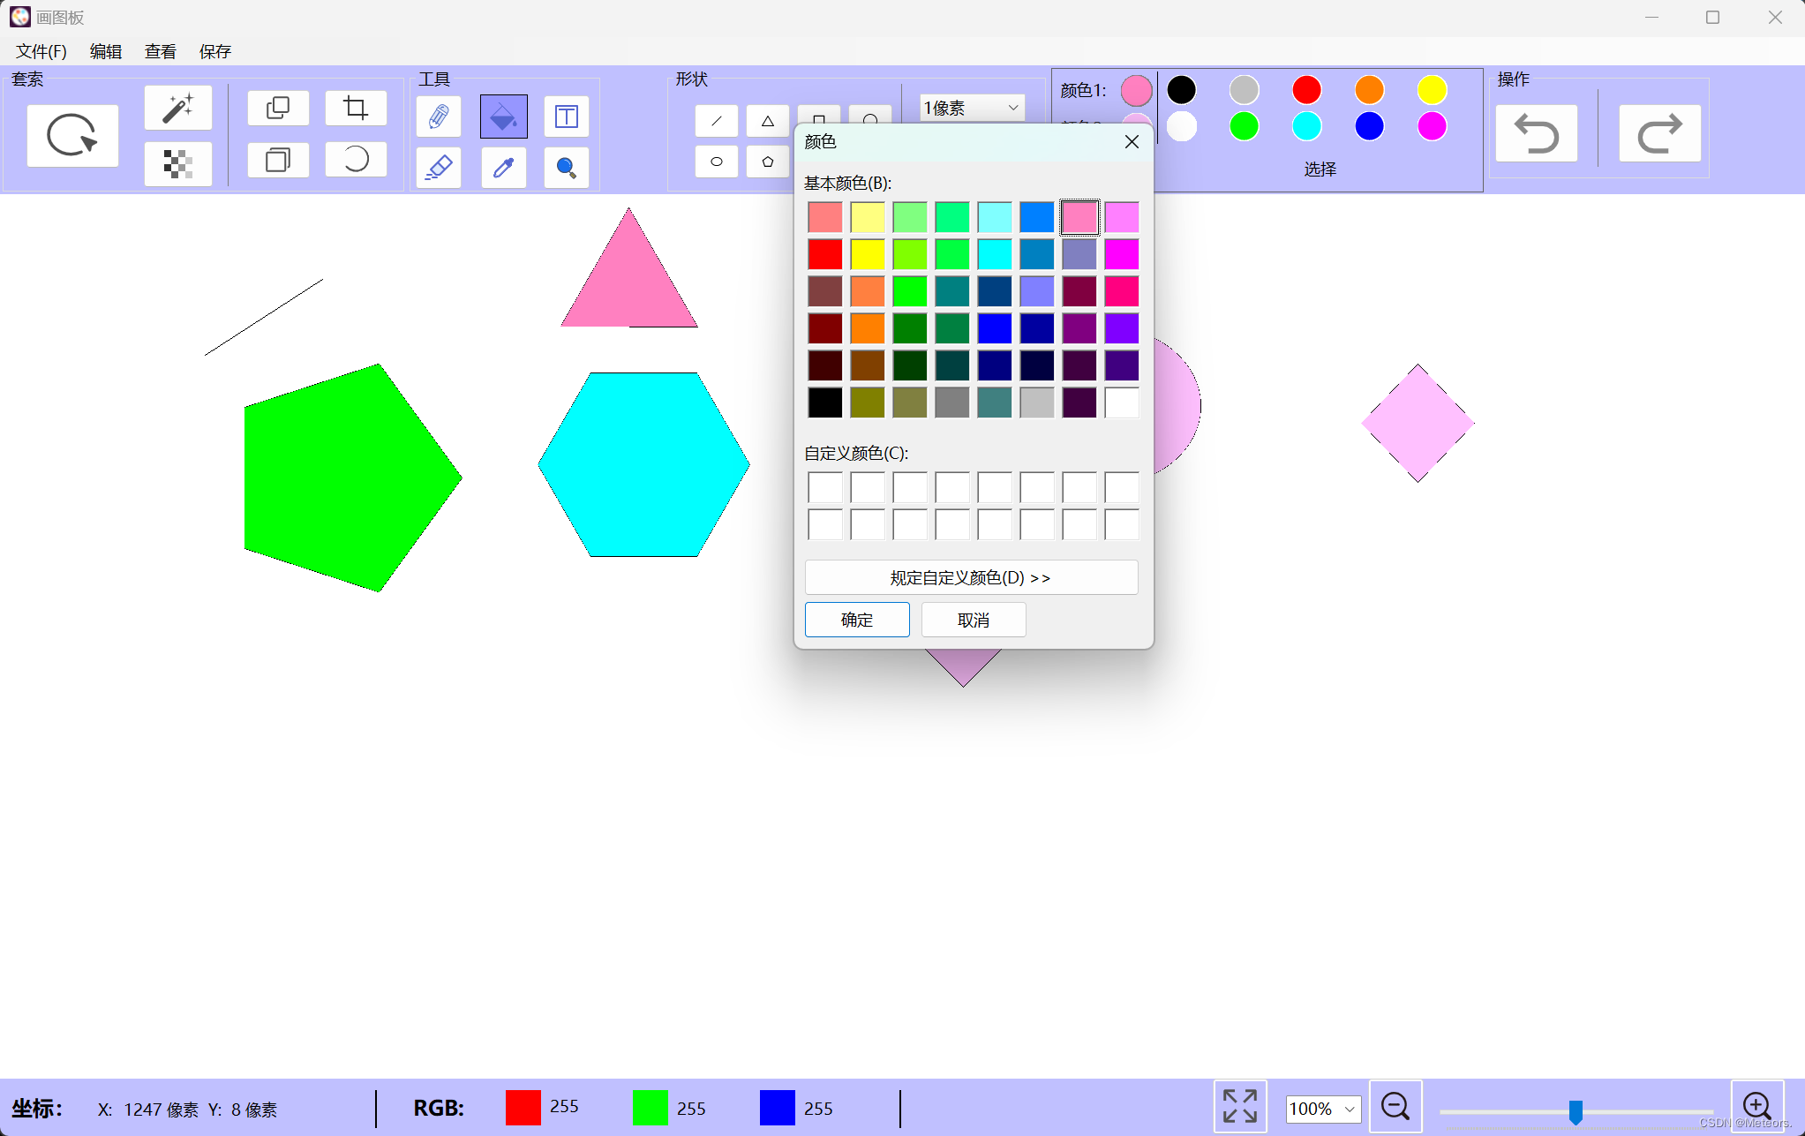Open the 1像素 line width dropdown
Screen dimensions: 1805x1136
pyautogui.click(x=971, y=108)
